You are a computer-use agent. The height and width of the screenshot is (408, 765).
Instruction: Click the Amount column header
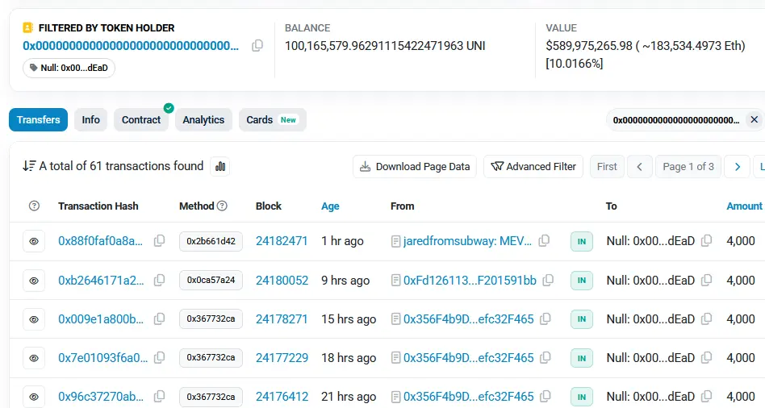744,206
